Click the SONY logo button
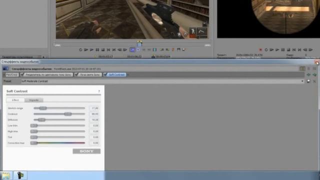The image size is (320, 180). pyautogui.click(x=86, y=151)
